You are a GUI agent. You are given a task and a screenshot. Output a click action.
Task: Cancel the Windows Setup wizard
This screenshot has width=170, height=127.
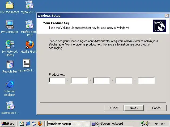(156, 108)
